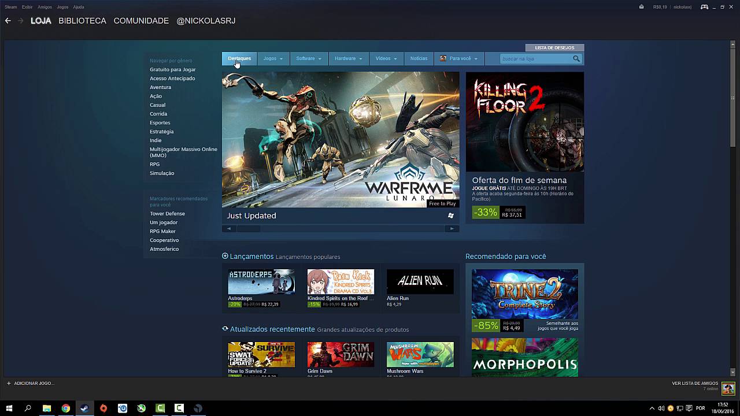Click the plus icon beside Adicionar Jogo
The height and width of the screenshot is (416, 740).
(x=9, y=383)
